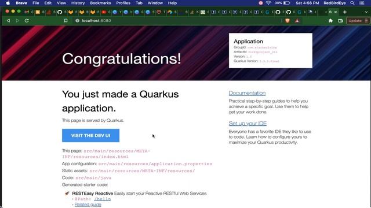The image size is (371, 208).
Task: Open Spotlight search magnifier
Action: [x=352, y=3]
